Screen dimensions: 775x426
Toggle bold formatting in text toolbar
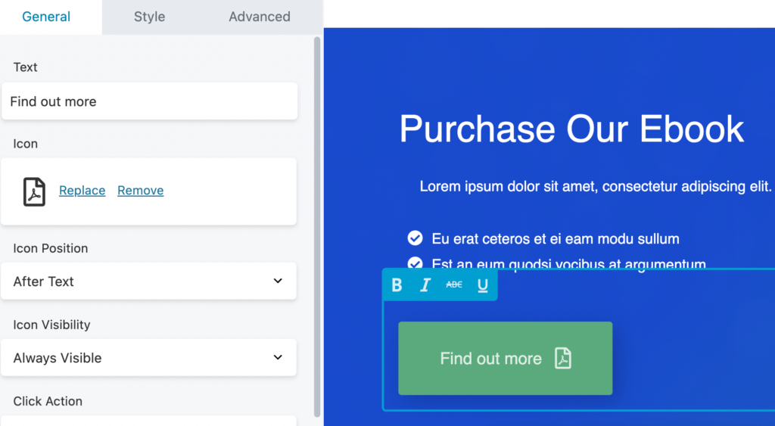coord(397,285)
